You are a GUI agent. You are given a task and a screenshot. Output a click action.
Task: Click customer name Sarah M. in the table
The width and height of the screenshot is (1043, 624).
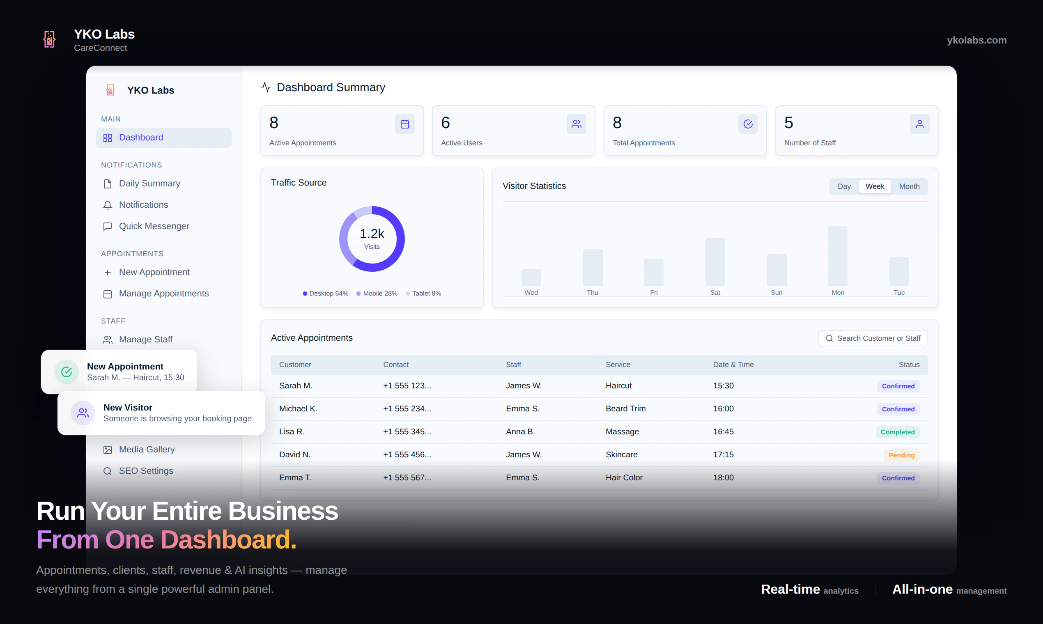[295, 386]
